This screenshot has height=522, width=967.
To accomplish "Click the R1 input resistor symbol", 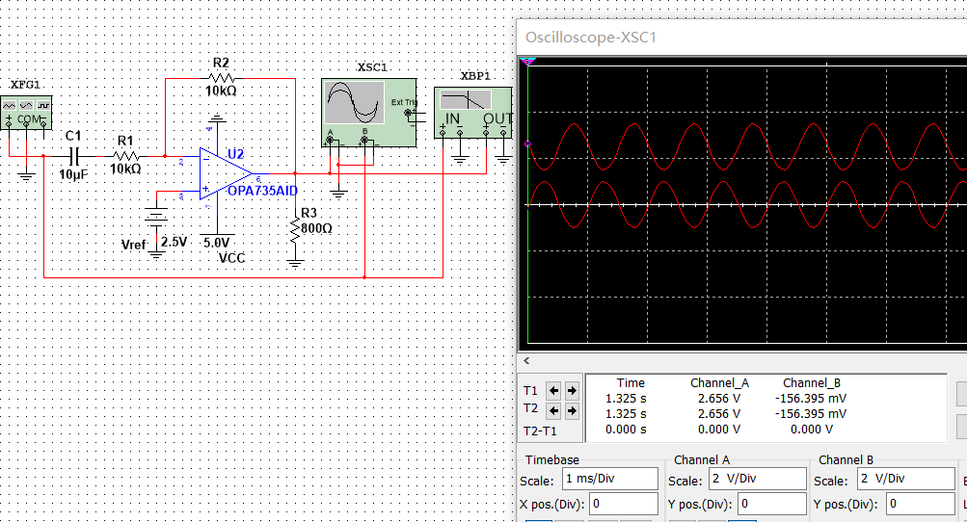I will [x=125, y=155].
